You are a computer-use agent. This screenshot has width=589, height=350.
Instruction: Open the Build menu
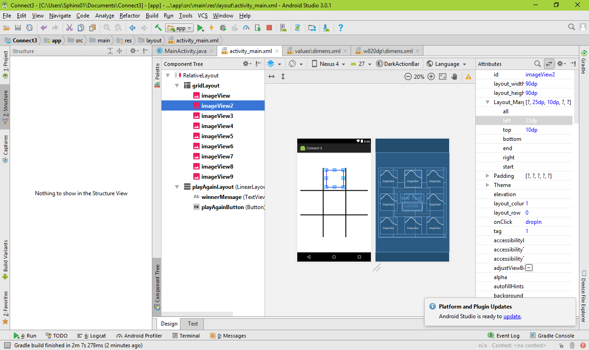[x=152, y=15]
